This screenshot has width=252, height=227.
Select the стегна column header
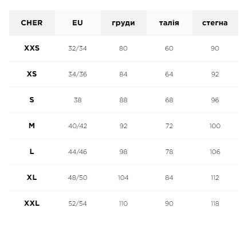pos(215,23)
